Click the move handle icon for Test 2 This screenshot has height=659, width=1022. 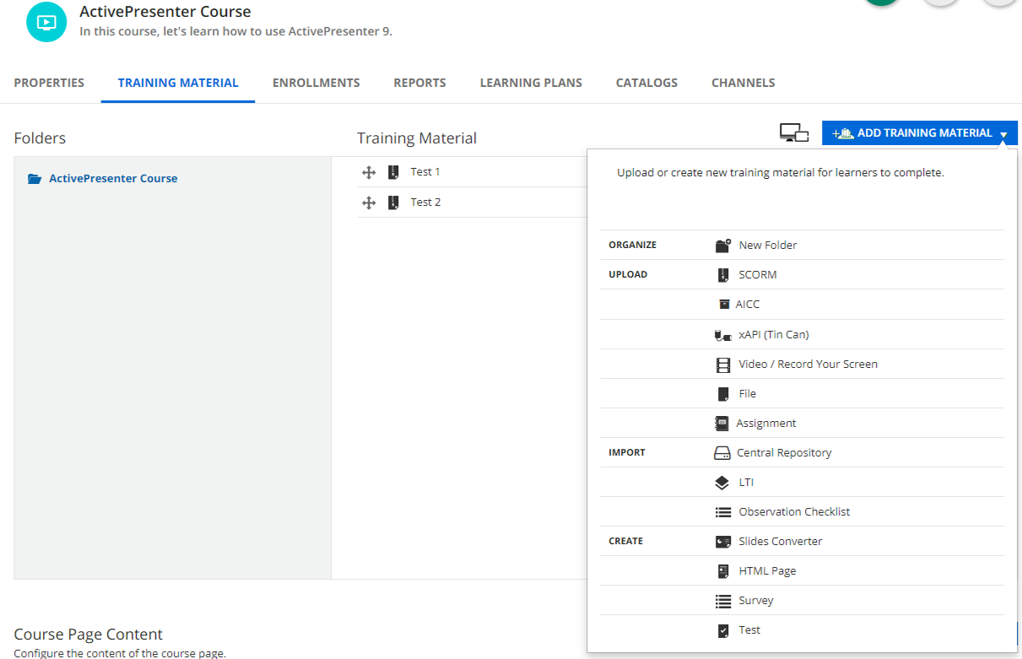tap(368, 203)
